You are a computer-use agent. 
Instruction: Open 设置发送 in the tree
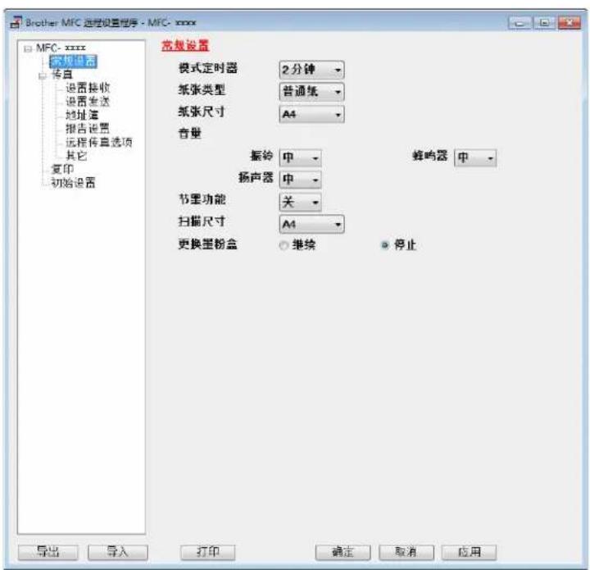pyautogui.click(x=88, y=101)
